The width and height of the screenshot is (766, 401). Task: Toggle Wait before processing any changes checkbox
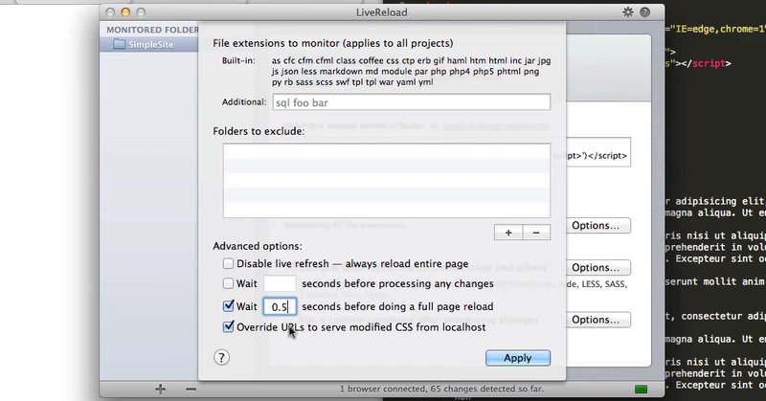[x=228, y=283]
